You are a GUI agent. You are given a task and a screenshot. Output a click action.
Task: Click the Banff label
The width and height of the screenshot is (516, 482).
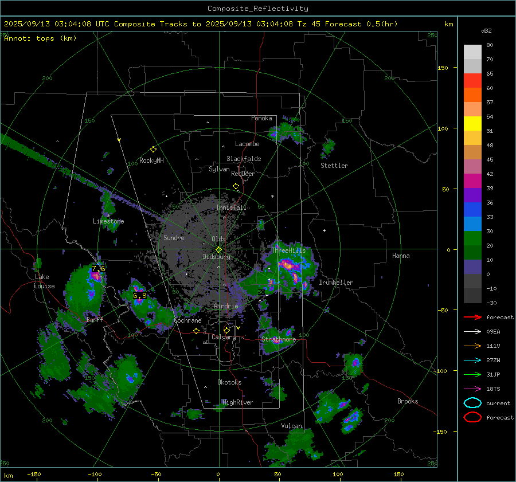[x=95, y=320]
